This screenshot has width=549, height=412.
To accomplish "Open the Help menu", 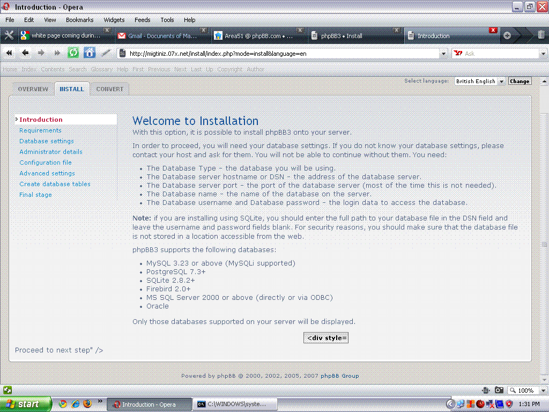I will coord(189,20).
